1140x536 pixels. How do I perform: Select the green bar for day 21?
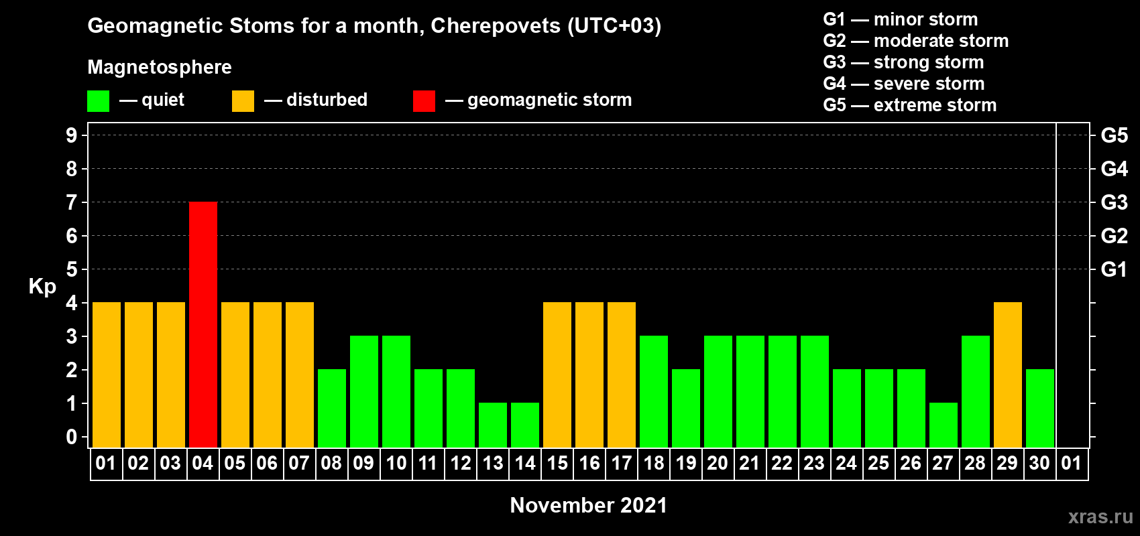pyautogui.click(x=750, y=392)
